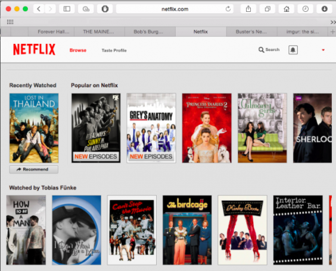Viewport: 336px width, 271px height.
Task: Open It's Always Sunny in Philadelphia poster
Action: (96, 128)
